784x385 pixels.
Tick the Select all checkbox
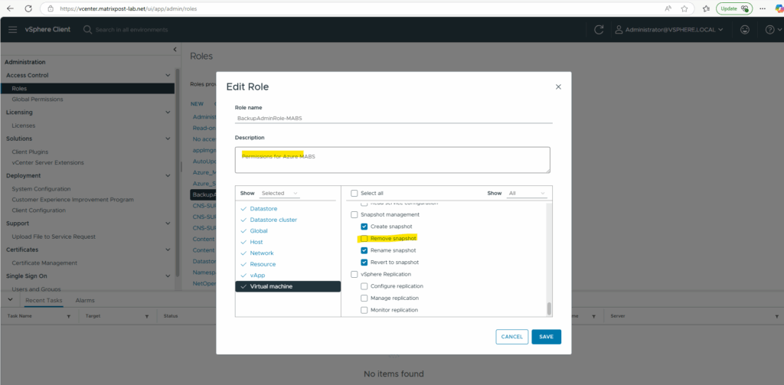coord(354,193)
